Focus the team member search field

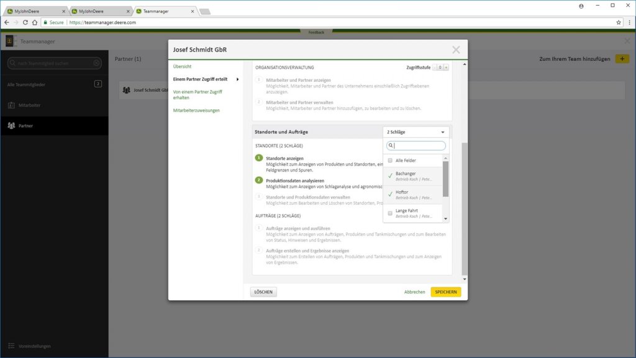(x=55, y=63)
